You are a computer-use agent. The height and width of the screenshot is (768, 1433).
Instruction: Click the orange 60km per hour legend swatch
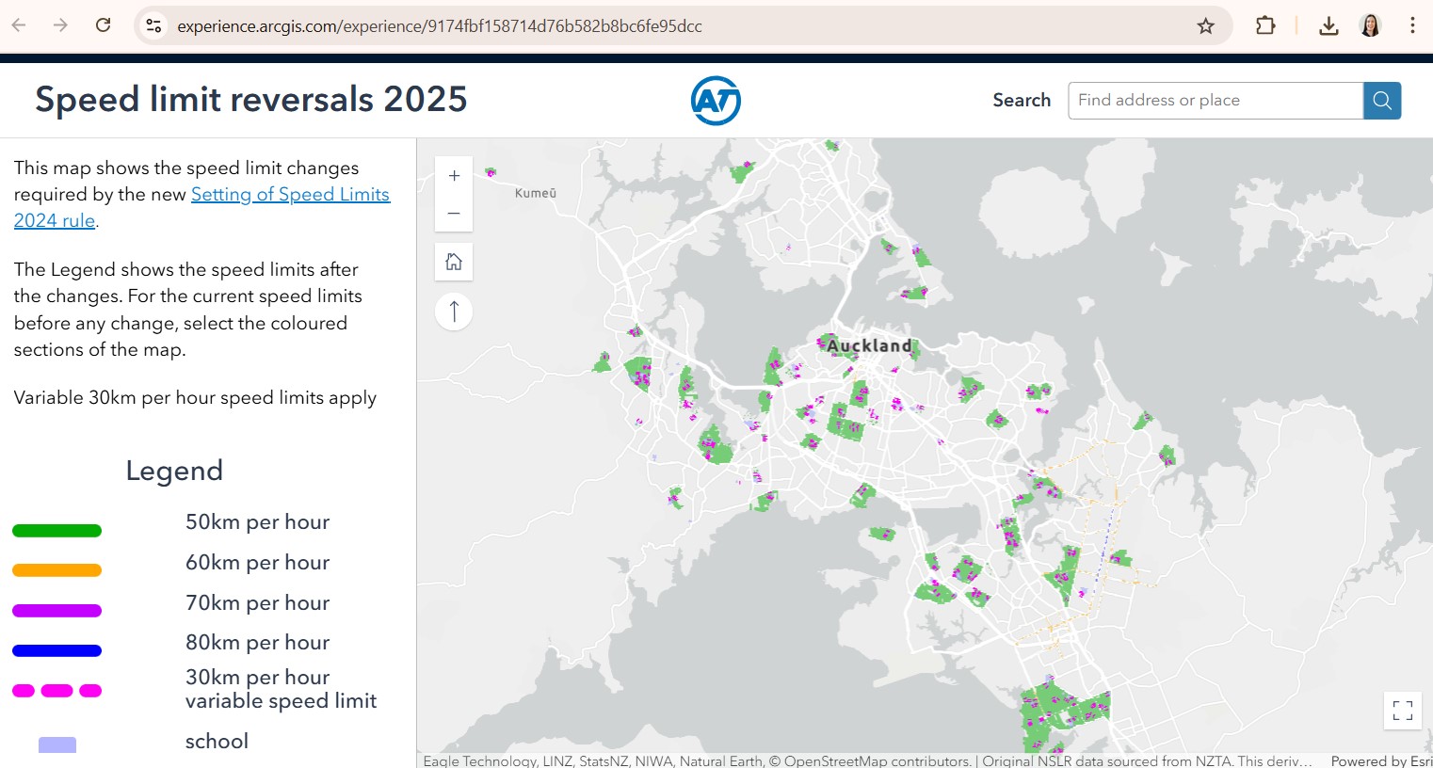[56, 570]
